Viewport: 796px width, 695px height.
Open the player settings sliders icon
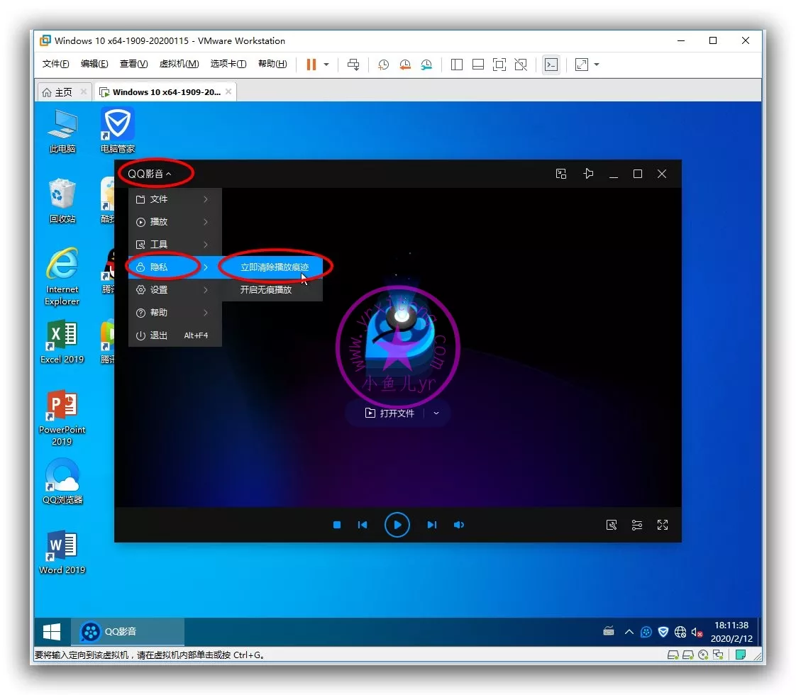coord(637,525)
